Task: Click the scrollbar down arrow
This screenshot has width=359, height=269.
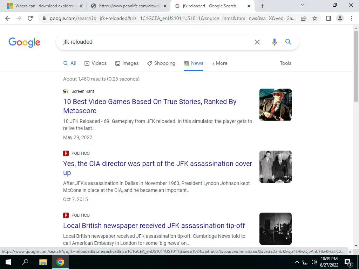Action: [x=356, y=246]
